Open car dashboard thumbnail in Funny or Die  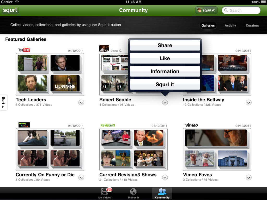[x=65, y=137]
